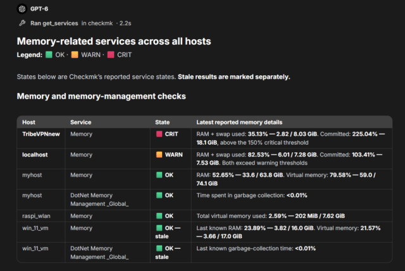Click the Legend: label

pos(30,55)
